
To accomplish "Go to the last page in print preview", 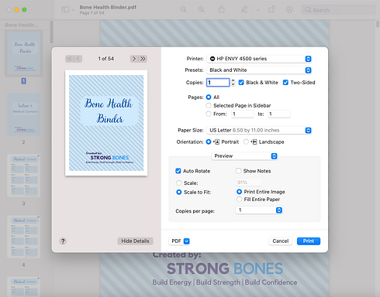I will (x=143, y=59).
